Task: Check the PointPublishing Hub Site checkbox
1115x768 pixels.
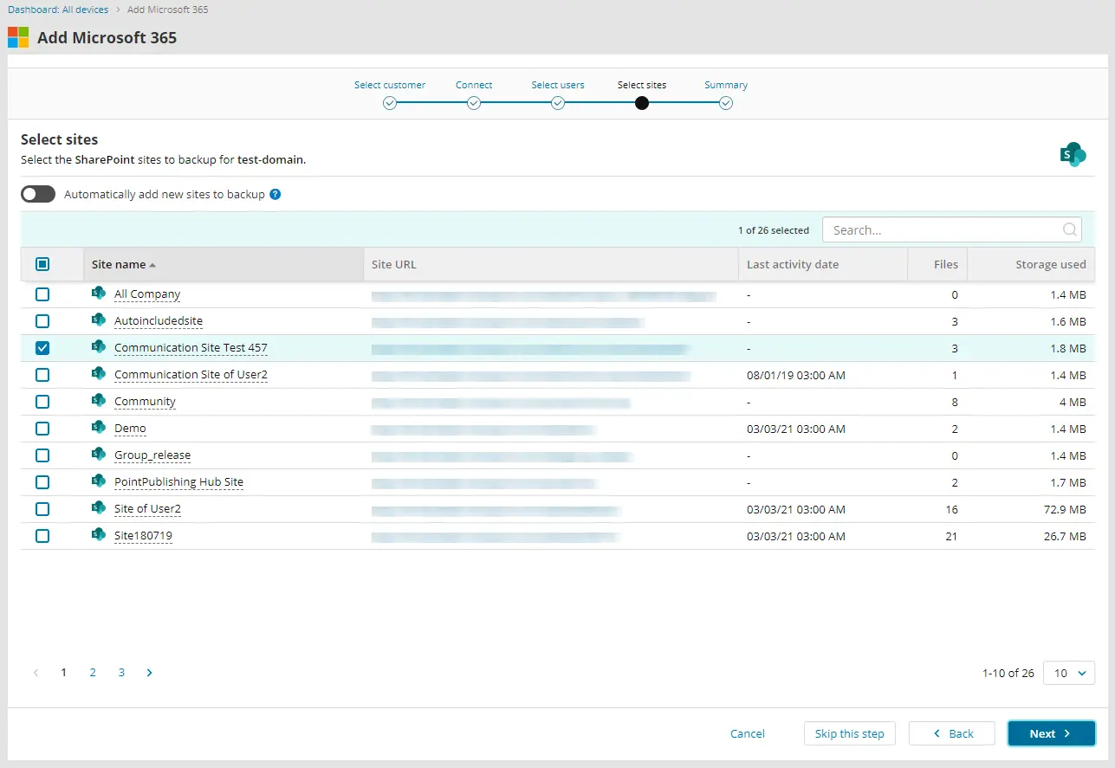Action: (42, 482)
